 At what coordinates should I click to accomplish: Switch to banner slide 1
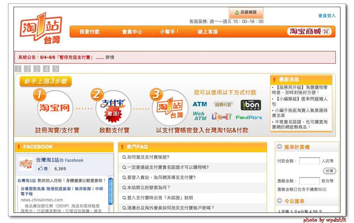(x=18, y=69)
